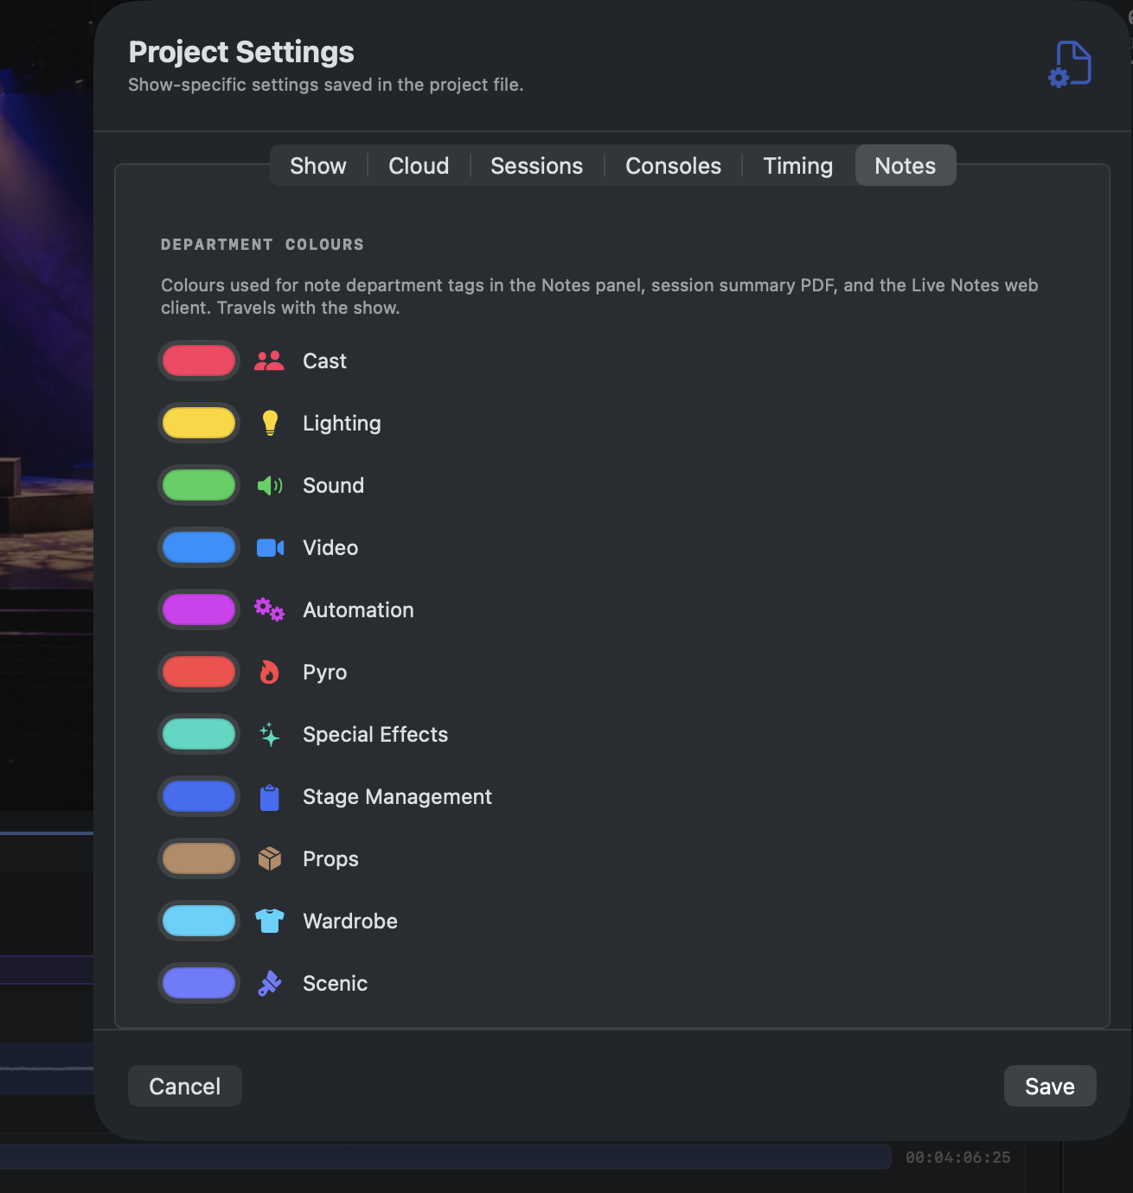Go to the Timing tab
Screen dimensions: 1133x1193
click(x=797, y=165)
